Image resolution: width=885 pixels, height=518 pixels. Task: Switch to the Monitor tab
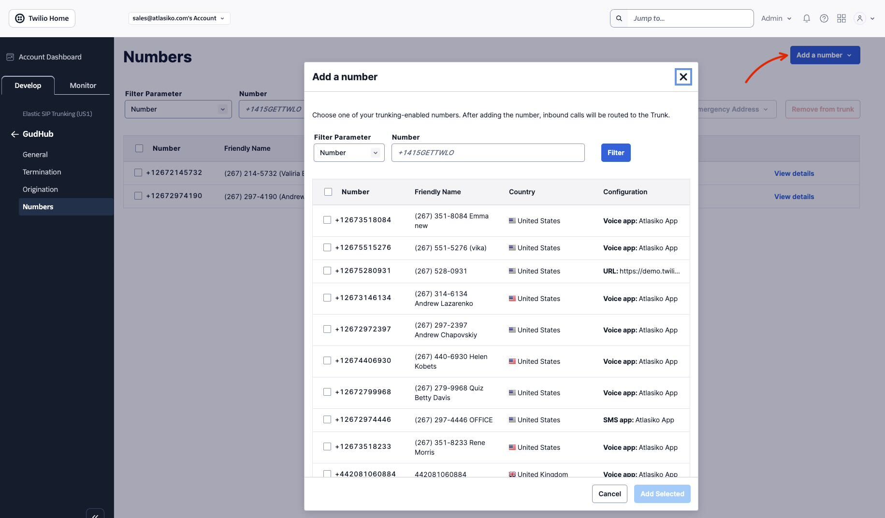tap(83, 86)
